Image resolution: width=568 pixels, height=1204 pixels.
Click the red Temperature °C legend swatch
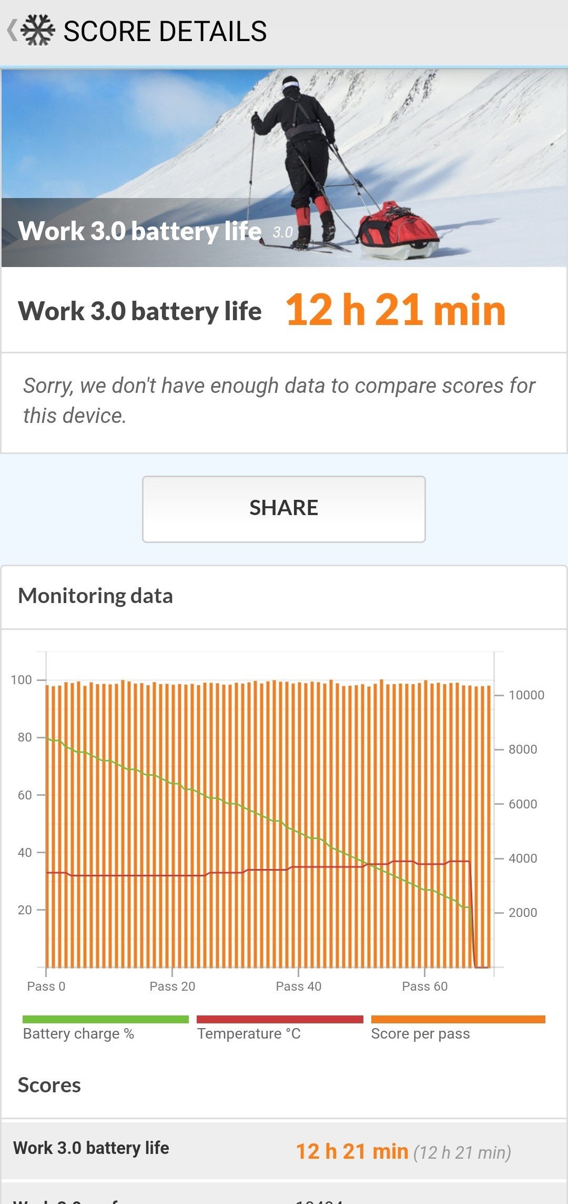(x=280, y=1019)
